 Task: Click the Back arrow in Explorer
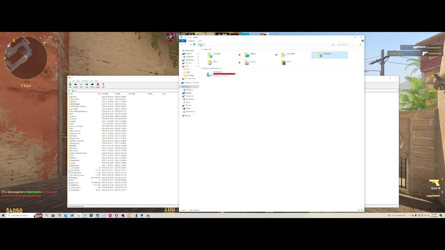(181, 44)
